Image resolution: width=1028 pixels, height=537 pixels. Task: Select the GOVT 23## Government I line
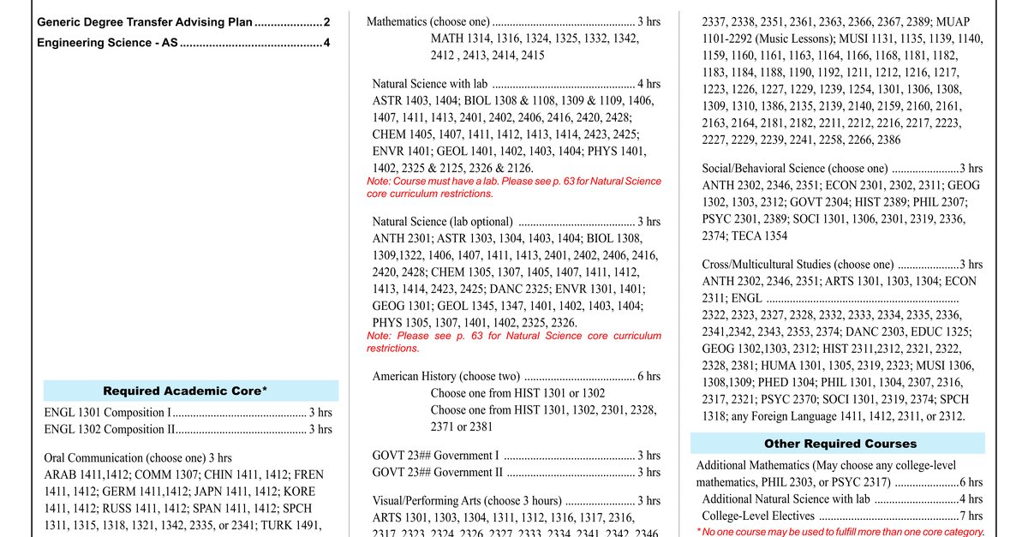point(517,456)
